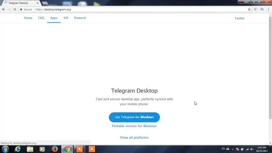Viewport: 272px width, 153px height.
Task: Visit the Twitter link
Action: click(240, 18)
